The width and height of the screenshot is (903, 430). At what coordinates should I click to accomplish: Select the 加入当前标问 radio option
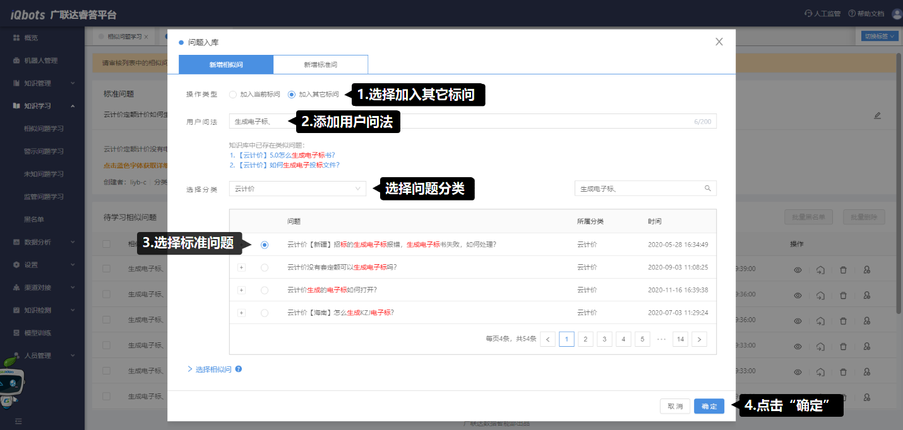coord(233,95)
